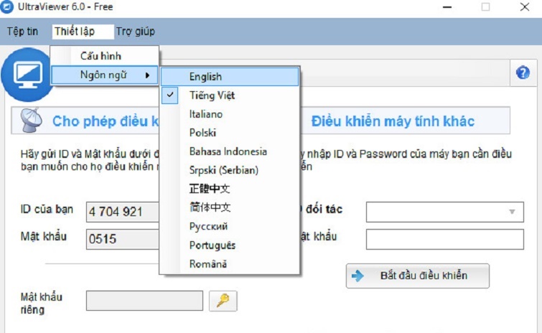
Task: Open the Thiết lập menu
Action: point(75,32)
